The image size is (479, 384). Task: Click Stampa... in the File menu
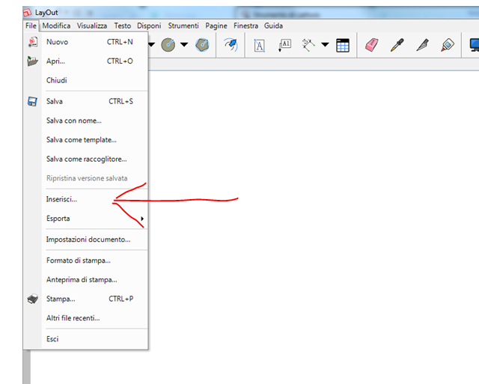pos(61,299)
